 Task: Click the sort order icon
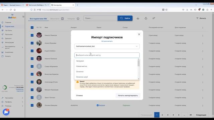pos(154,18)
